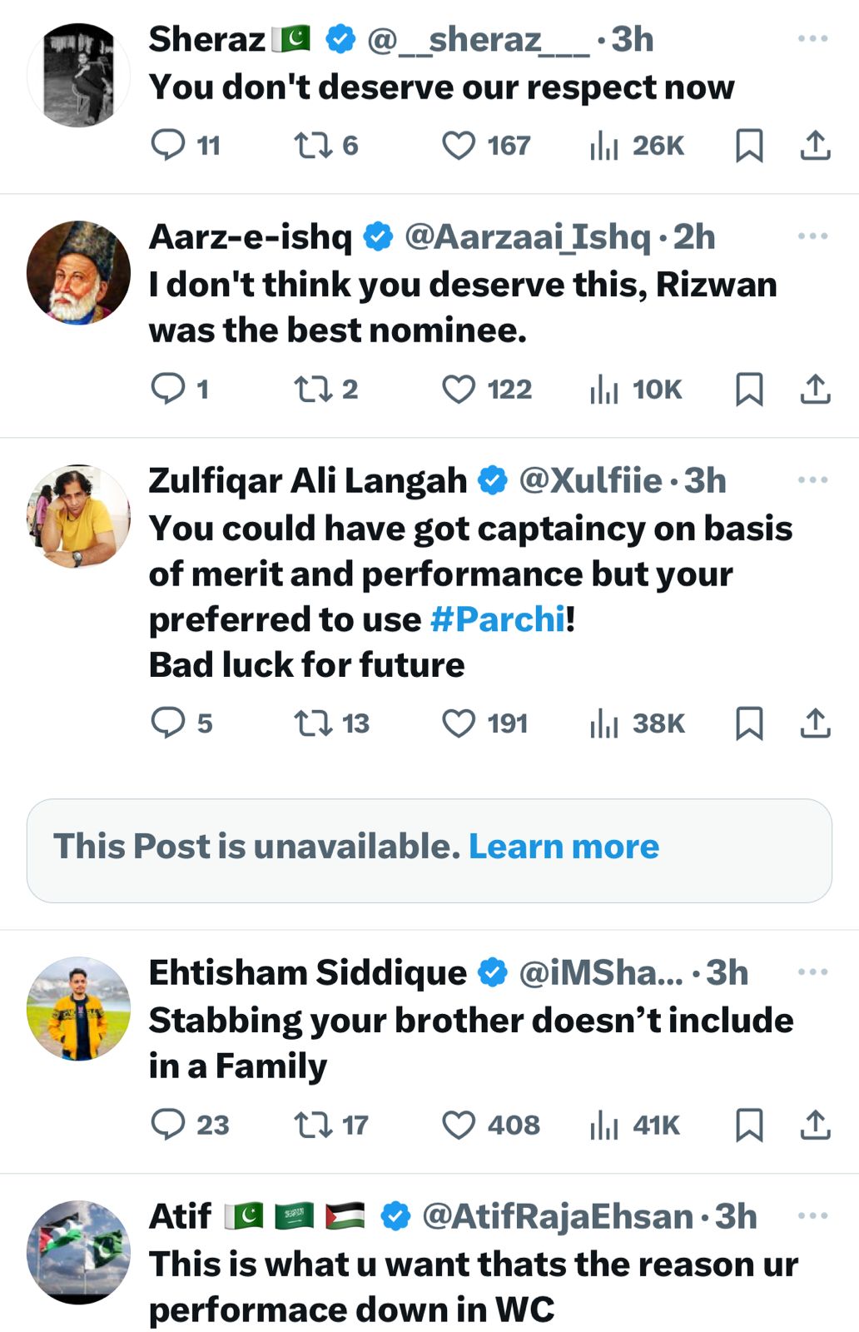Open more options for Sheraz's post
859x1332 pixels.
tap(812, 38)
